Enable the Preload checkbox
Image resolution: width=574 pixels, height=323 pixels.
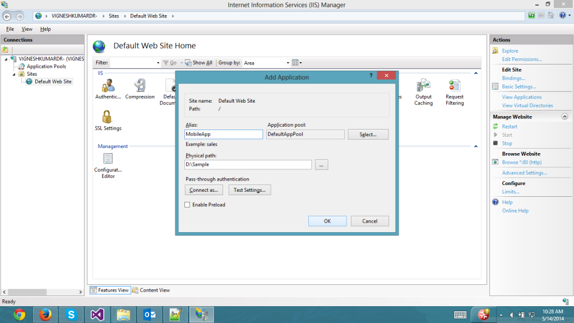[187, 205]
